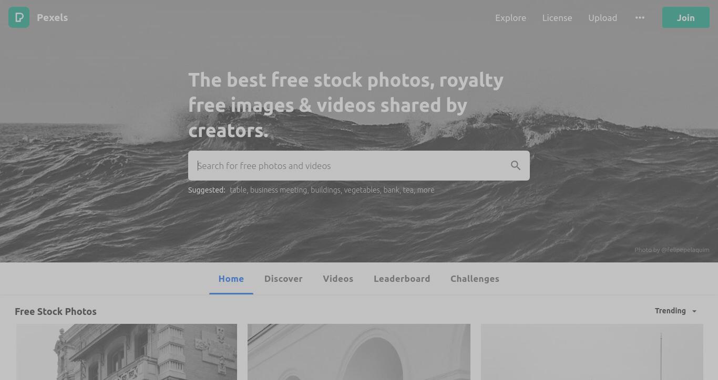Switch to the Videos tab

click(x=338, y=279)
